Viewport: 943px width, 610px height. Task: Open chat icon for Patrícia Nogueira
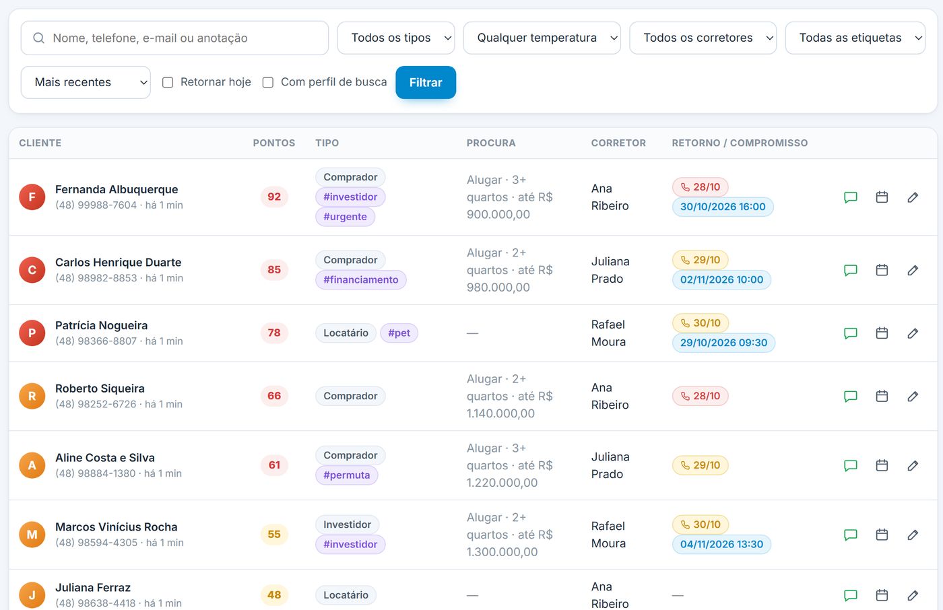click(x=851, y=333)
